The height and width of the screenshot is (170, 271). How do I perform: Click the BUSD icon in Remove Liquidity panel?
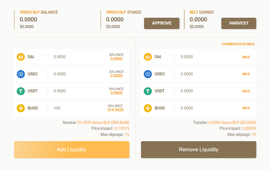coord(148,108)
